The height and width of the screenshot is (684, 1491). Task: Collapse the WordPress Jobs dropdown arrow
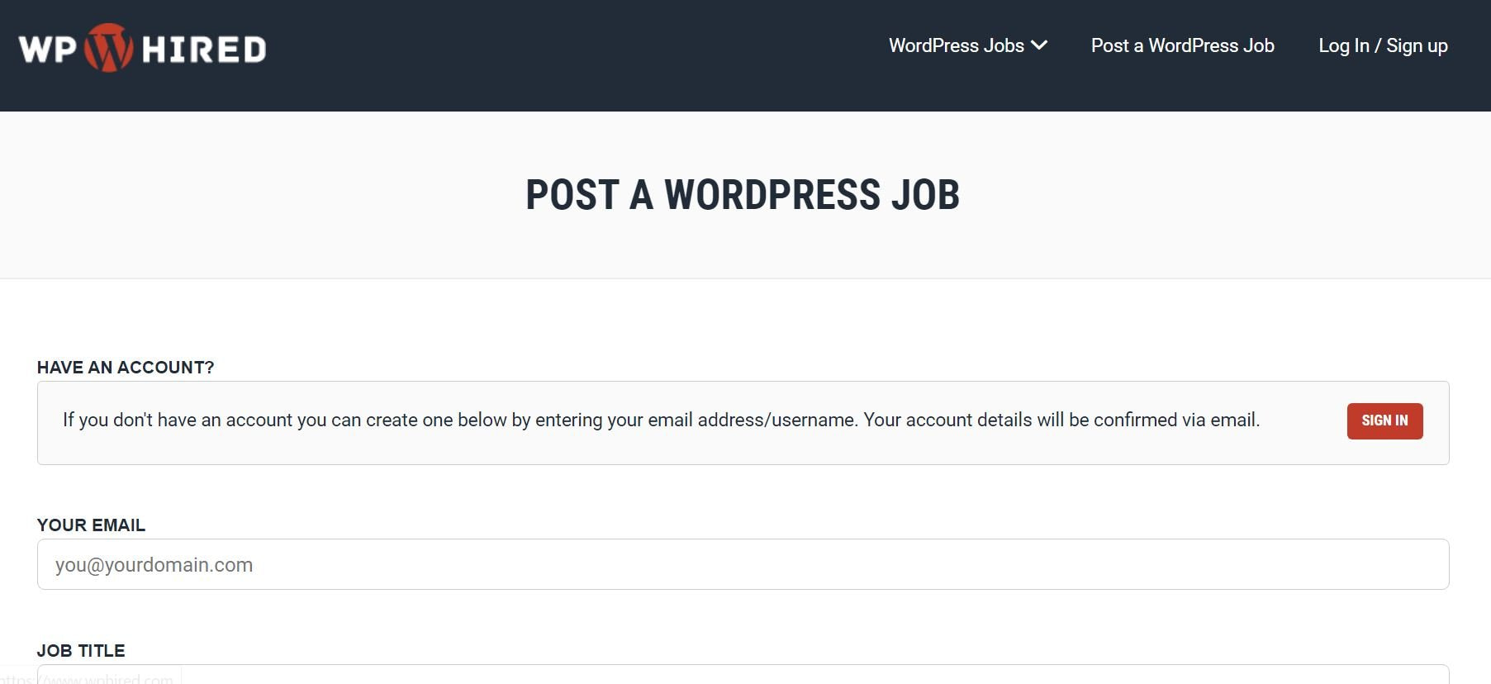coord(1038,45)
